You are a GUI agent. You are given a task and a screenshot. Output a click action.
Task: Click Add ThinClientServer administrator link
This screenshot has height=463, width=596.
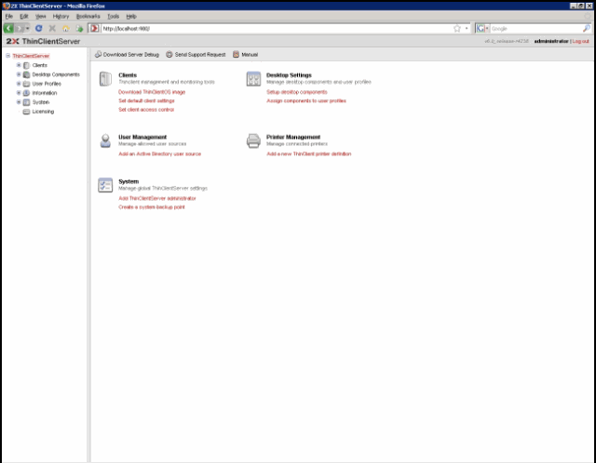(157, 198)
